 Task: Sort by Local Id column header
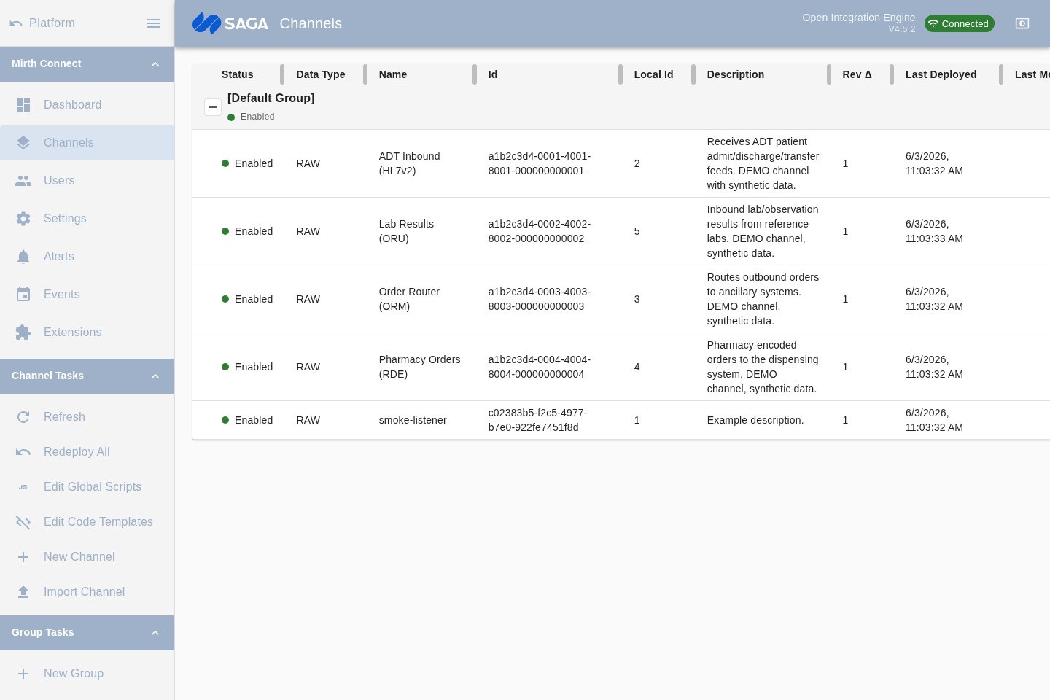click(x=654, y=74)
